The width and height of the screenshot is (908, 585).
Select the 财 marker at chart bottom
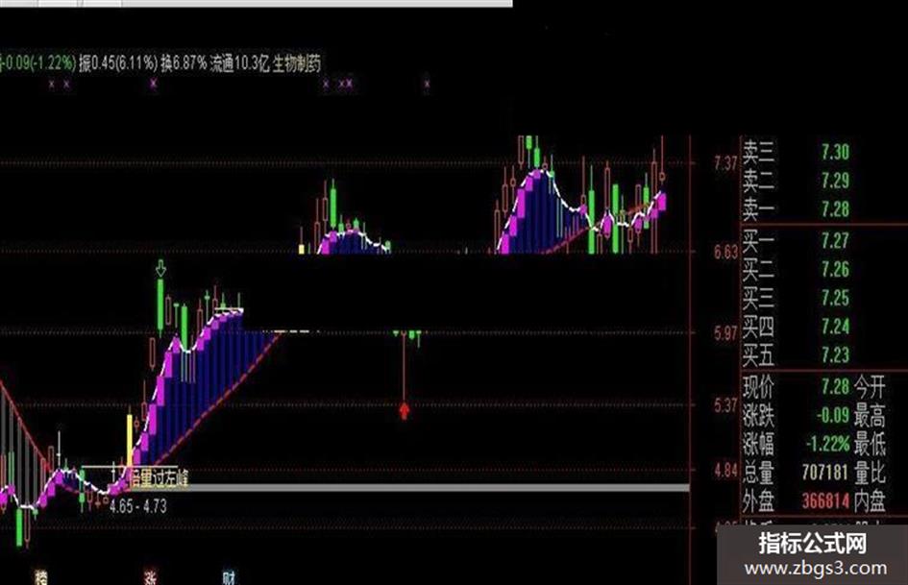[x=230, y=577]
